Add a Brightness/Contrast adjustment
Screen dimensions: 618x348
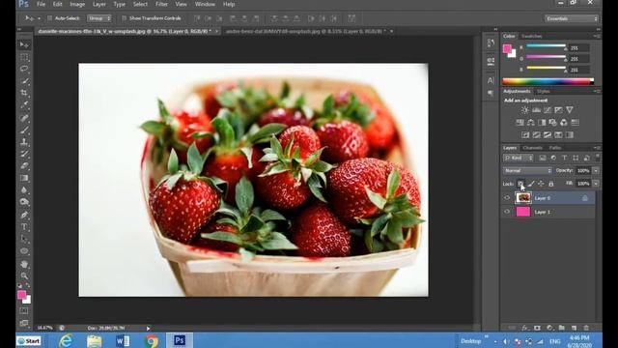pyautogui.click(x=525, y=110)
